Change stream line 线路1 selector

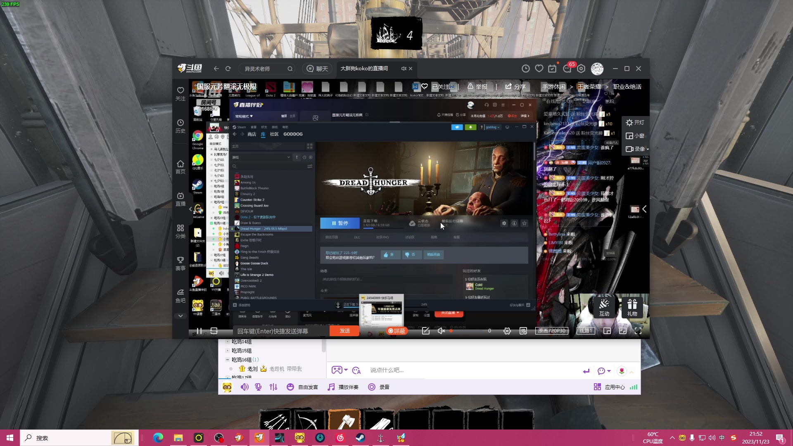click(x=586, y=331)
